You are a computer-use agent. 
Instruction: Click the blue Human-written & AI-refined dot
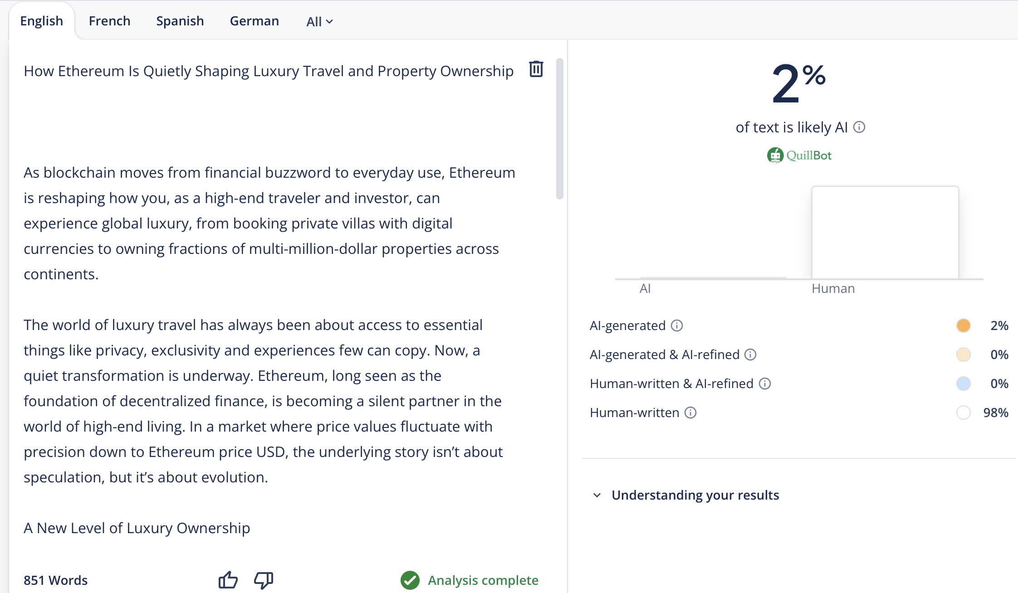coord(963,384)
